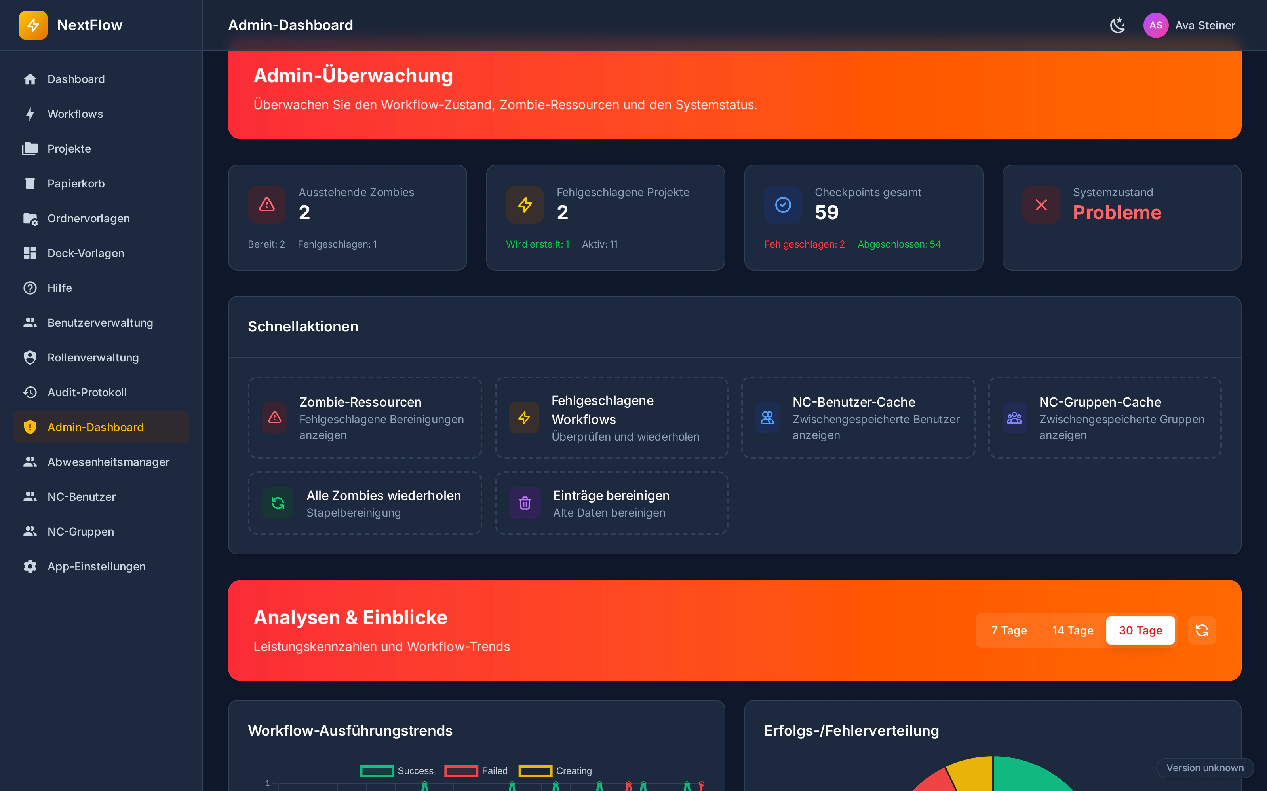Open App-Einstellungen in the sidebar
1267x791 pixels.
[x=101, y=566]
